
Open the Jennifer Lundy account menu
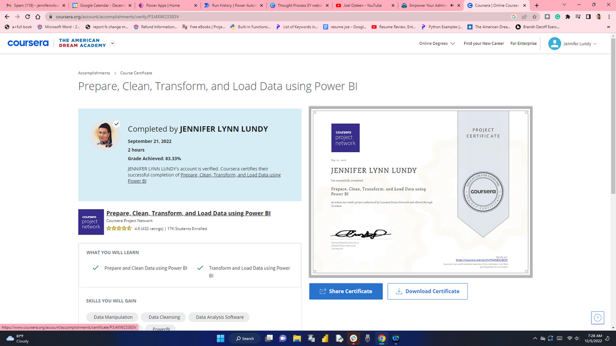(572, 44)
